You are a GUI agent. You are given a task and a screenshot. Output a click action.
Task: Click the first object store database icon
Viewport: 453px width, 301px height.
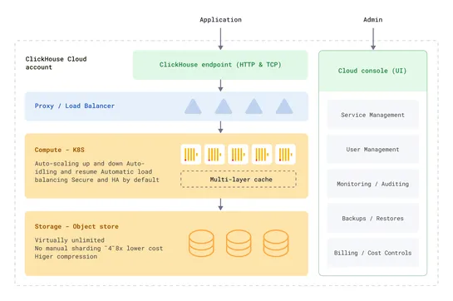201,243
